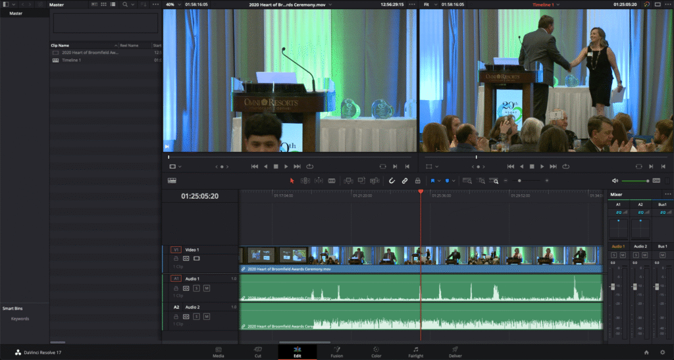
Task: Mute the Audio 1 track
Action: tap(207, 288)
